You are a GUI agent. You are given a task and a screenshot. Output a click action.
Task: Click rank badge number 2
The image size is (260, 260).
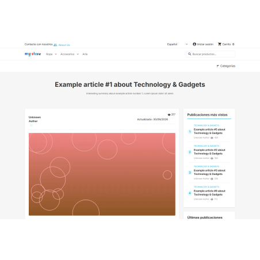[190, 152]
